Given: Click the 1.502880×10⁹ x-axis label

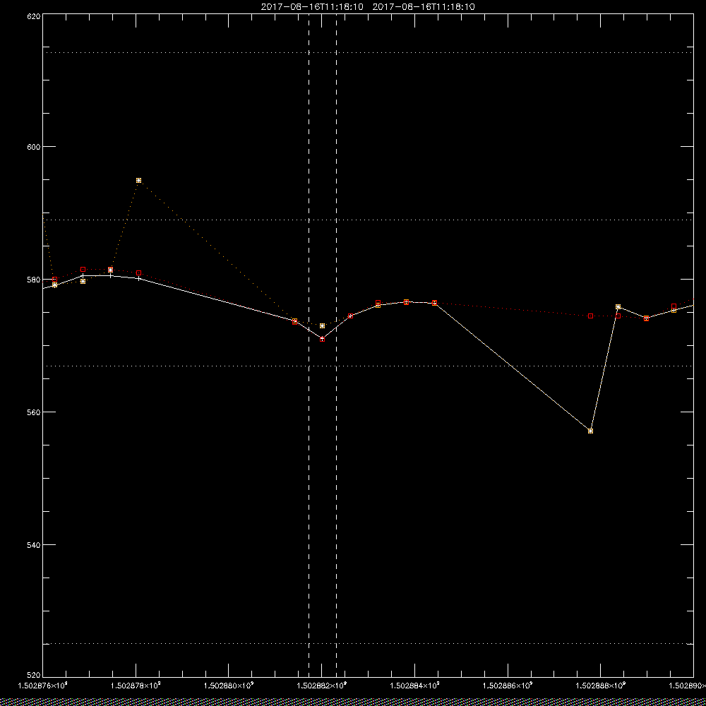Looking at the screenshot, I should pyautogui.click(x=229, y=686).
